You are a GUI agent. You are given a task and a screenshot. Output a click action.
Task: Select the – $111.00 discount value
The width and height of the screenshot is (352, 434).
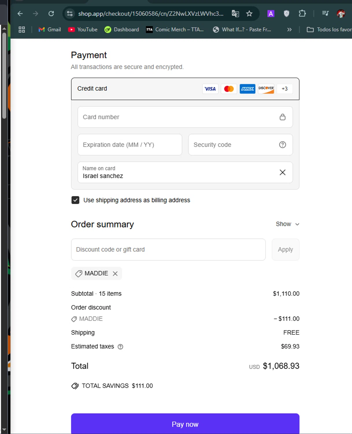click(286, 319)
